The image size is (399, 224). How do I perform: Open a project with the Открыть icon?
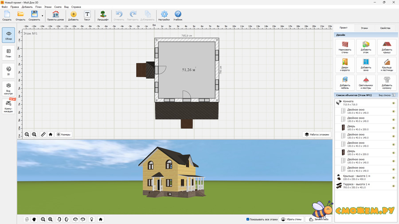pos(20,16)
